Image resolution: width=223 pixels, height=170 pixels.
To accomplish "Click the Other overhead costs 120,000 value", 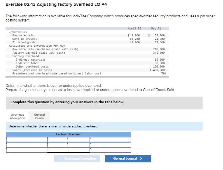I will coord(159,66).
